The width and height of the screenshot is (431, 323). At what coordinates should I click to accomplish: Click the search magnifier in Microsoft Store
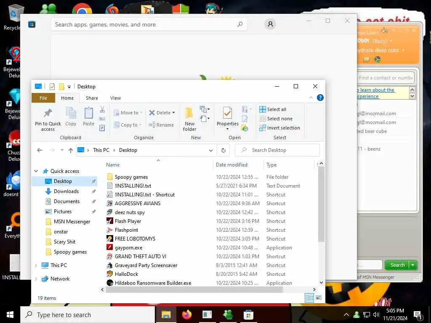[240, 24]
